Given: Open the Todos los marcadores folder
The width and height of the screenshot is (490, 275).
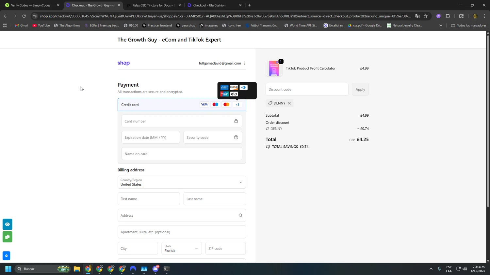Looking at the screenshot, I should [469, 25].
